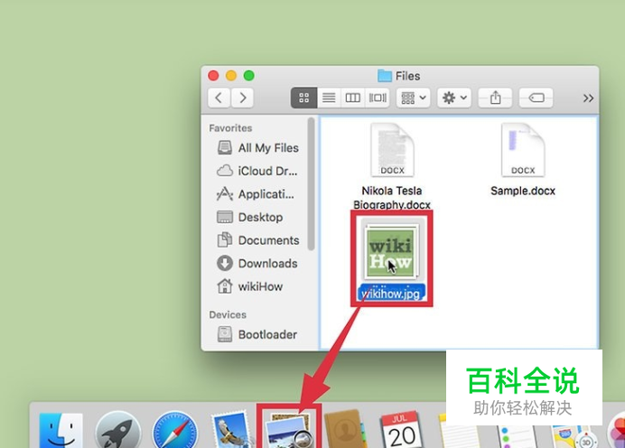Switch Finder to column view
Screen dimensions: 625x448
[353, 98]
